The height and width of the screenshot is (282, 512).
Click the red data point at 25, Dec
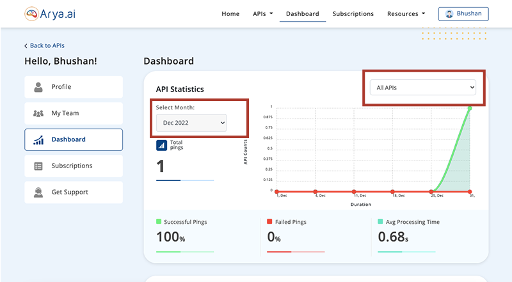coord(431,192)
